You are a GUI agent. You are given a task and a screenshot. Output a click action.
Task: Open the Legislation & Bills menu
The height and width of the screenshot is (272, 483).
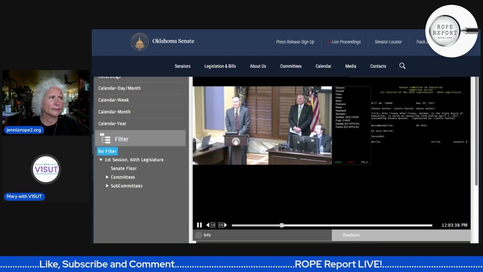pos(220,66)
